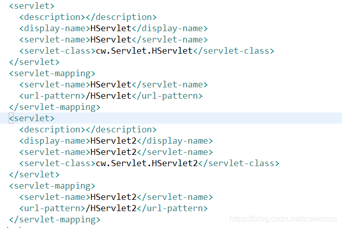Click the closing </servlet-class> tag after cw.Servlet.HServlet
This screenshot has width=342, height=228.
coord(234,51)
